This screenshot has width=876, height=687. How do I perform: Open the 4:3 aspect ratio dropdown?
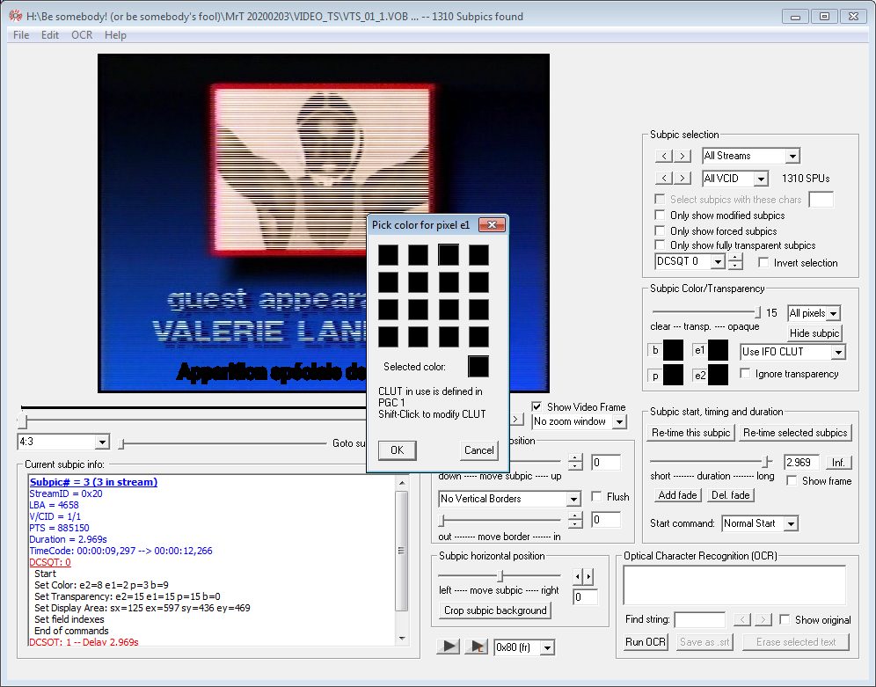pos(102,442)
